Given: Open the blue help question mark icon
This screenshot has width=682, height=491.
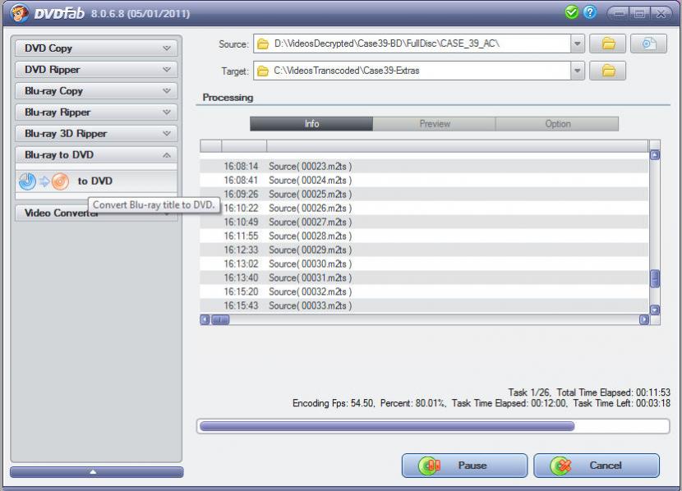Looking at the screenshot, I should (590, 12).
